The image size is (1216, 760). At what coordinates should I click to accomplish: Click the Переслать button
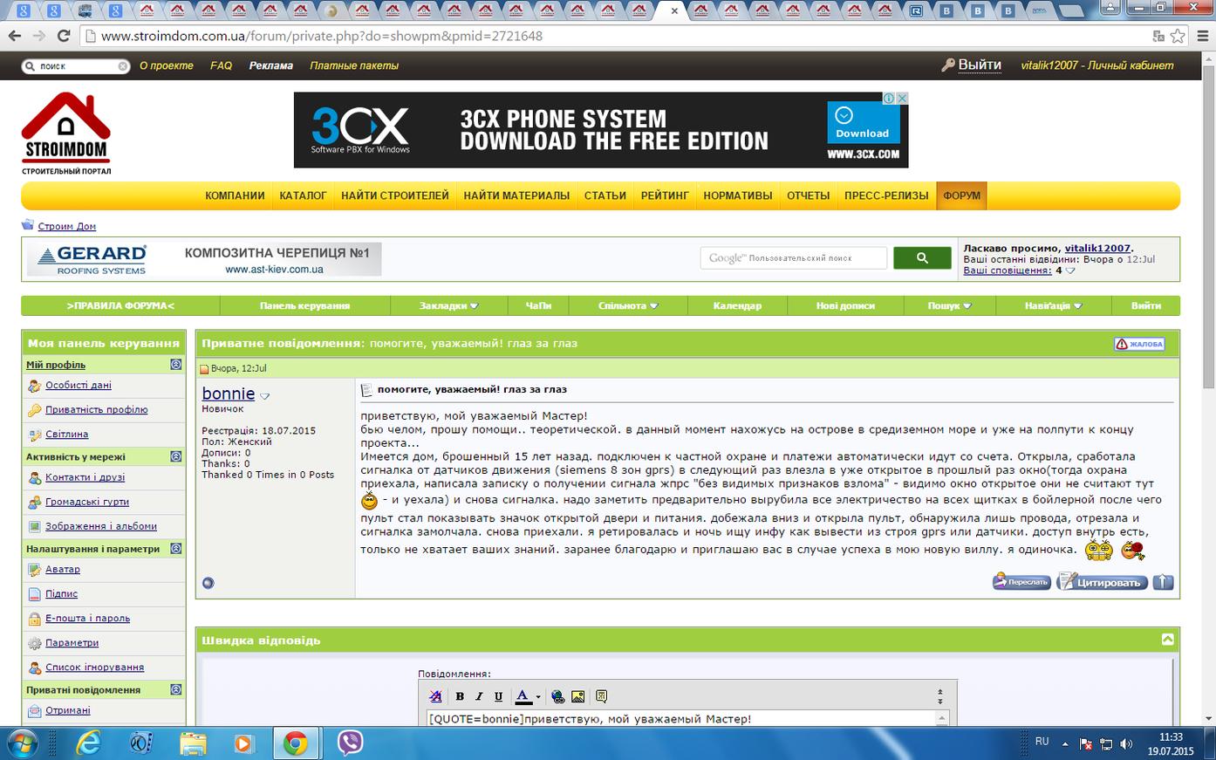[1021, 582]
